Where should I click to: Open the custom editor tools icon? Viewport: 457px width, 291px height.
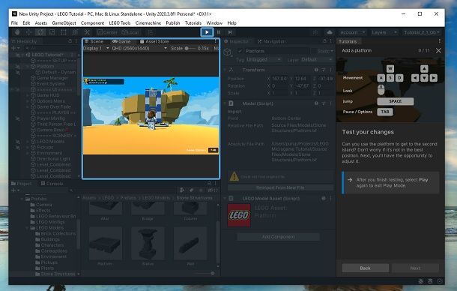[87, 32]
